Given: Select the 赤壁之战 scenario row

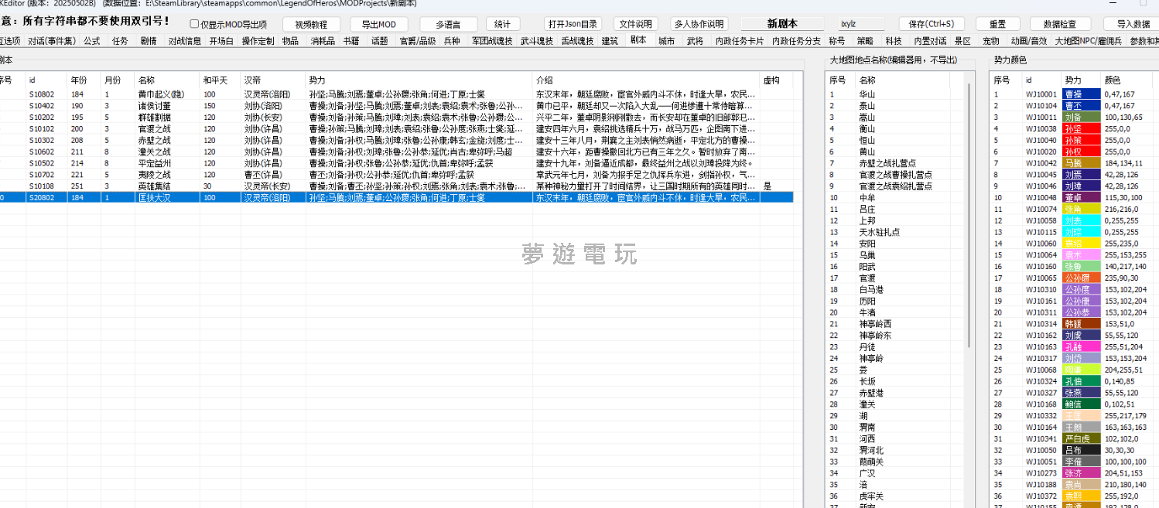Looking at the screenshot, I should tap(154, 141).
